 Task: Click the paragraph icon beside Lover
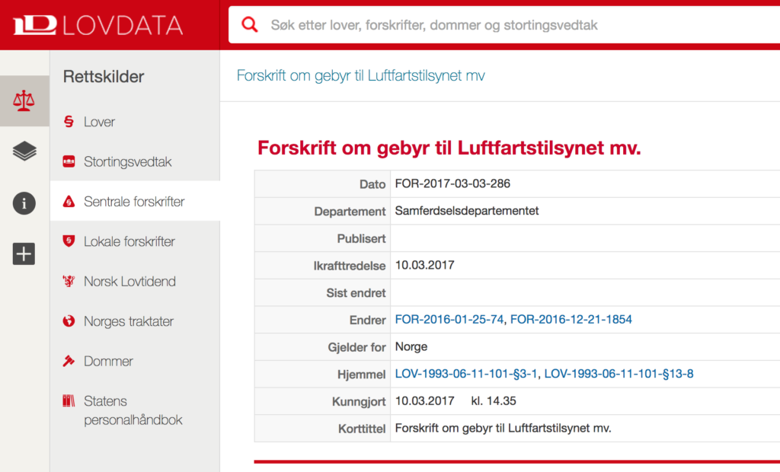coord(69,122)
